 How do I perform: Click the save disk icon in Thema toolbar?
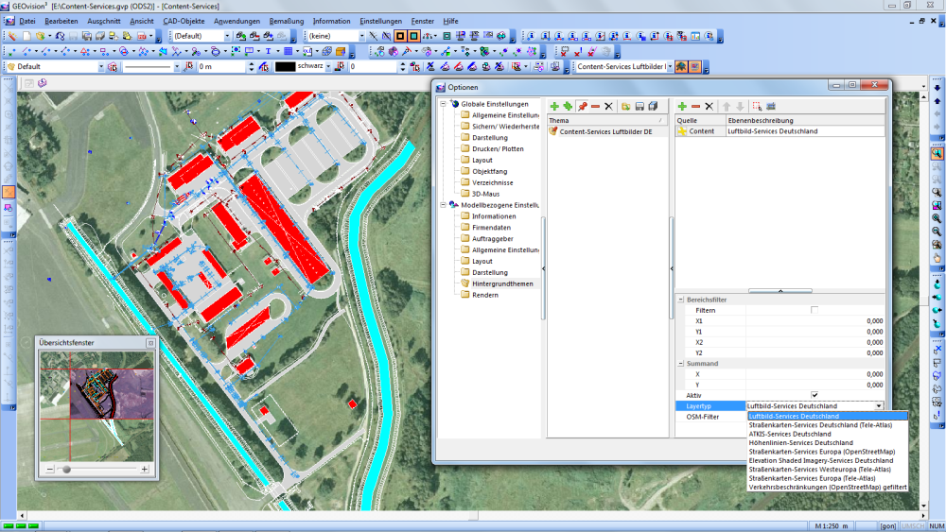pyautogui.click(x=639, y=107)
